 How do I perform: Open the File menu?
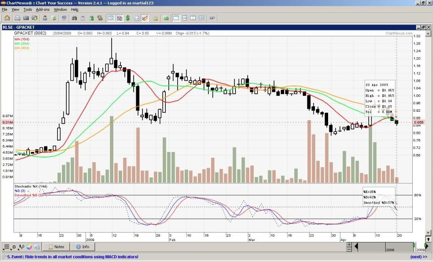tap(4, 9)
